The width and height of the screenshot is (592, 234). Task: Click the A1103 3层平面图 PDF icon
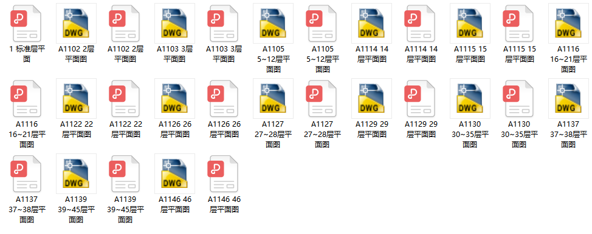coord(224,24)
